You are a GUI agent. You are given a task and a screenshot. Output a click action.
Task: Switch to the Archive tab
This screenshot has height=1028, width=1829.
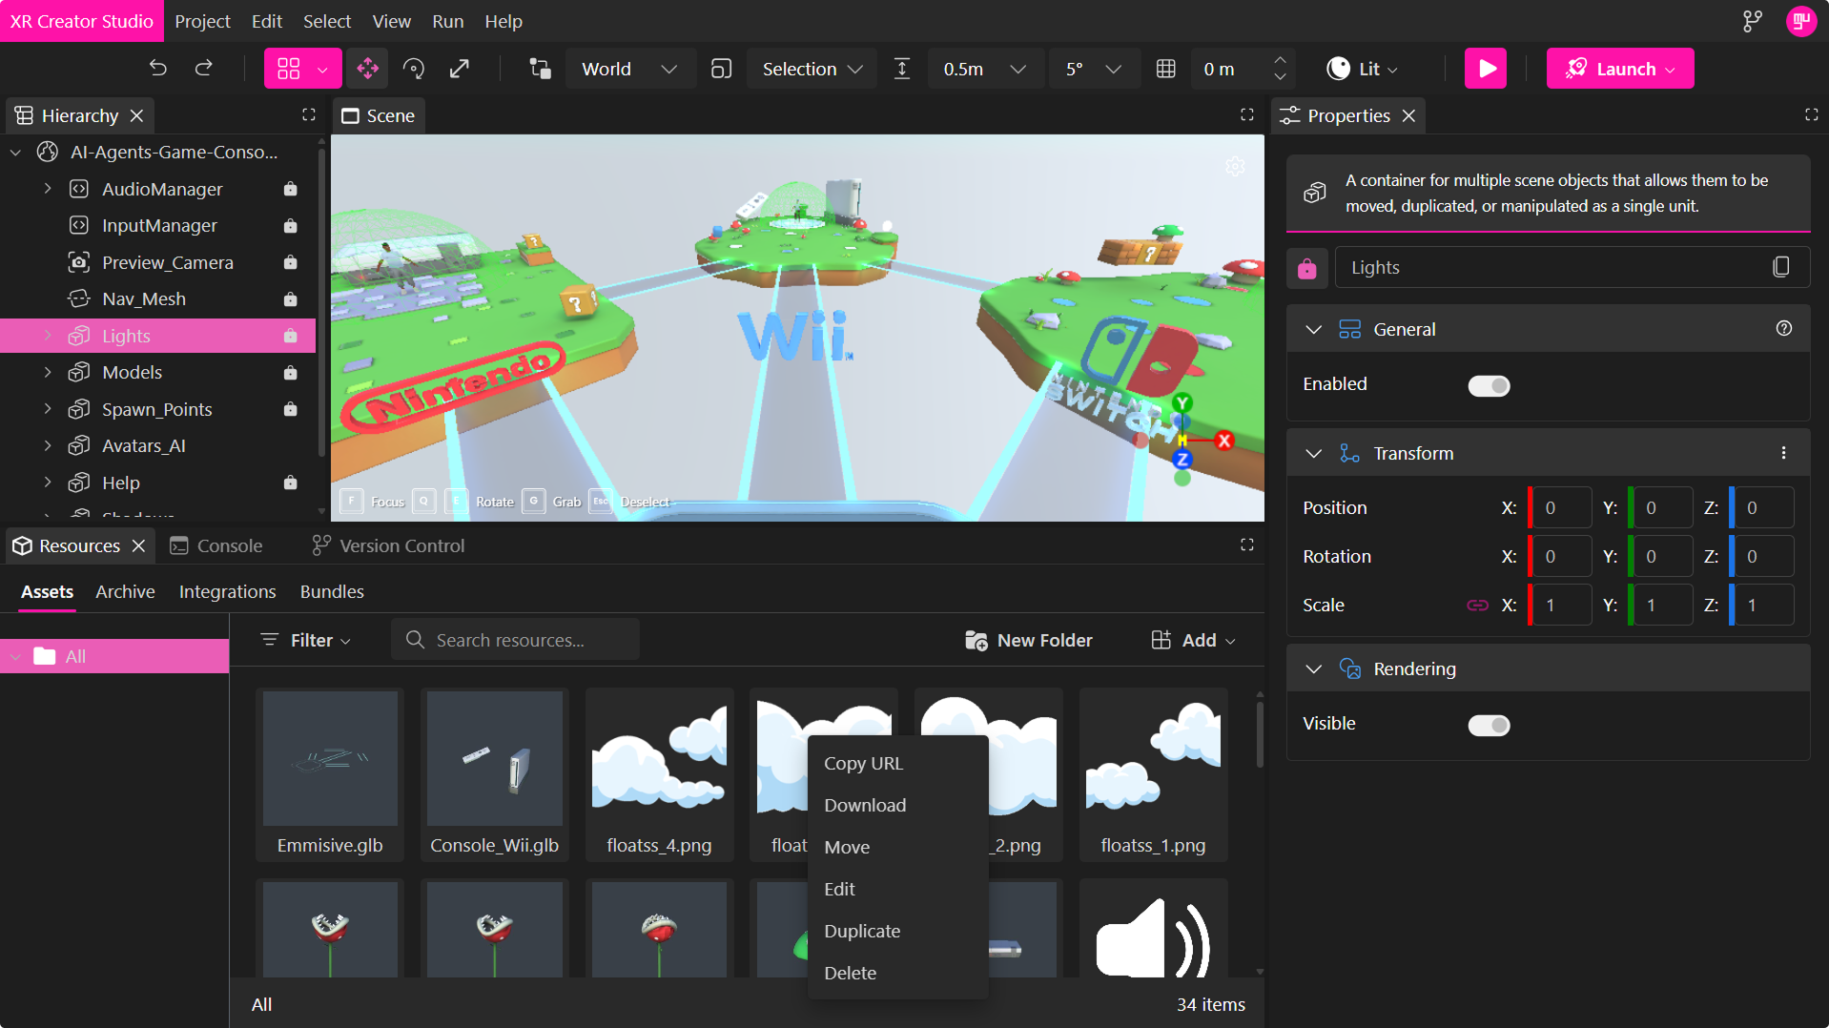(125, 591)
